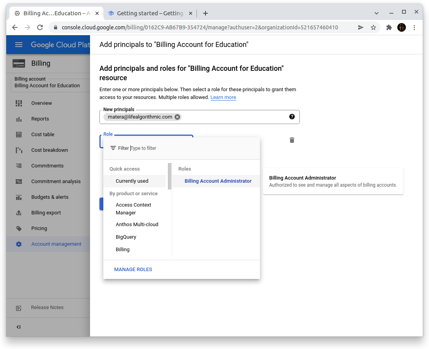This screenshot has width=429, height=349.
Task: Click the help question mark icon
Action: [292, 117]
